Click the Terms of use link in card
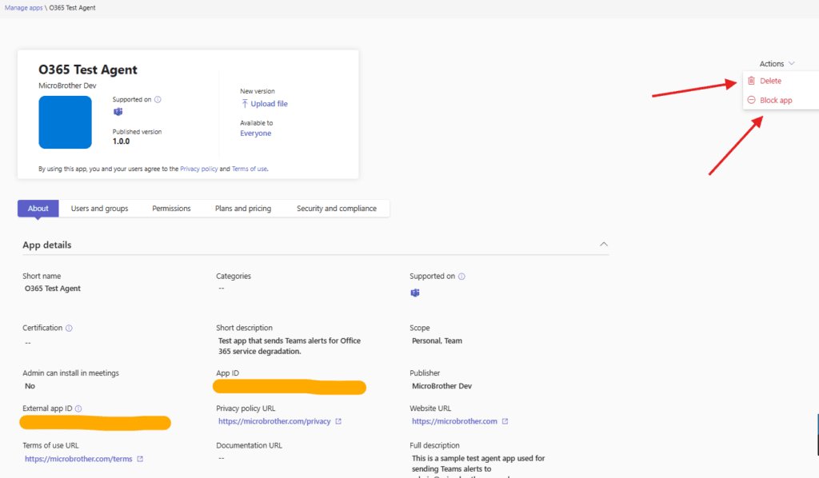This screenshot has height=478, width=819. pyautogui.click(x=249, y=169)
